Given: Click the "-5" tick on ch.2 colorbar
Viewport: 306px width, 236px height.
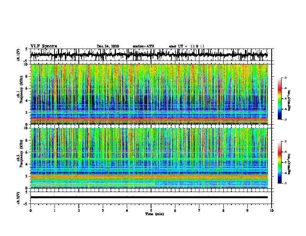Looking at the screenshot, I should 285,162.
